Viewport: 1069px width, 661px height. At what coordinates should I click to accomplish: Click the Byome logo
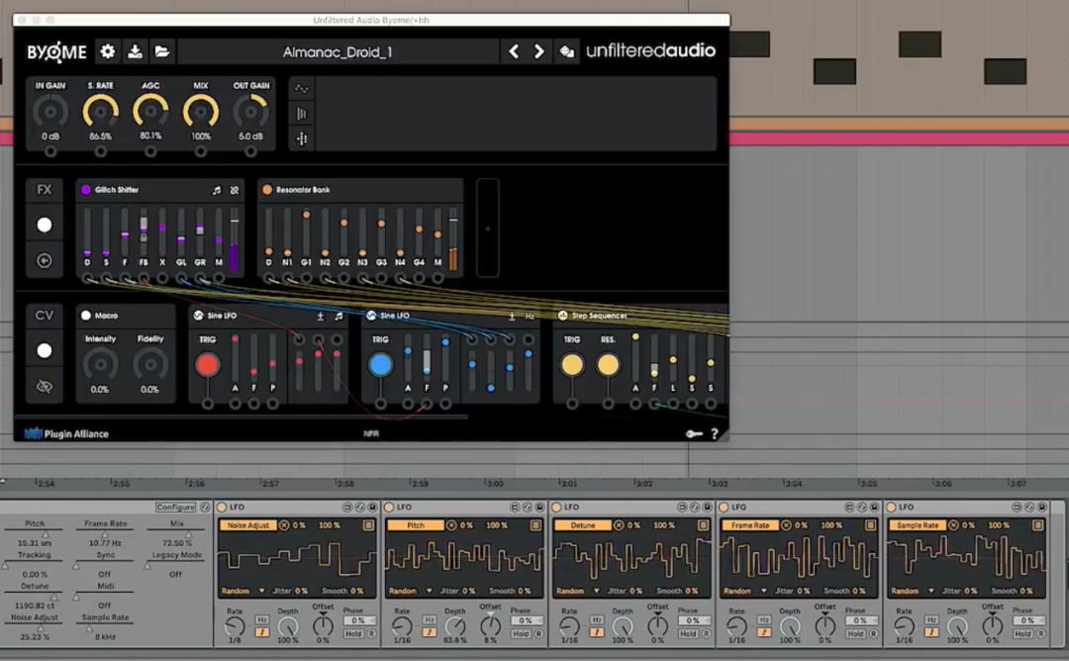click(56, 51)
